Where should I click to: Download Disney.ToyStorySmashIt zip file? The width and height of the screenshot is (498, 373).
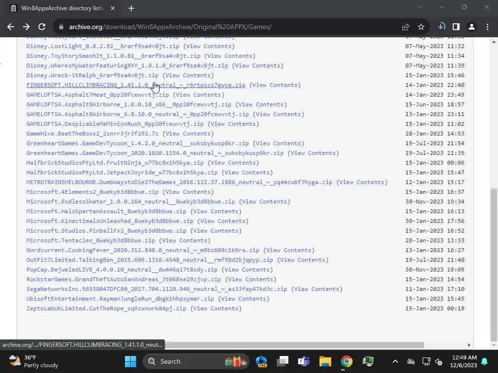click(113, 56)
